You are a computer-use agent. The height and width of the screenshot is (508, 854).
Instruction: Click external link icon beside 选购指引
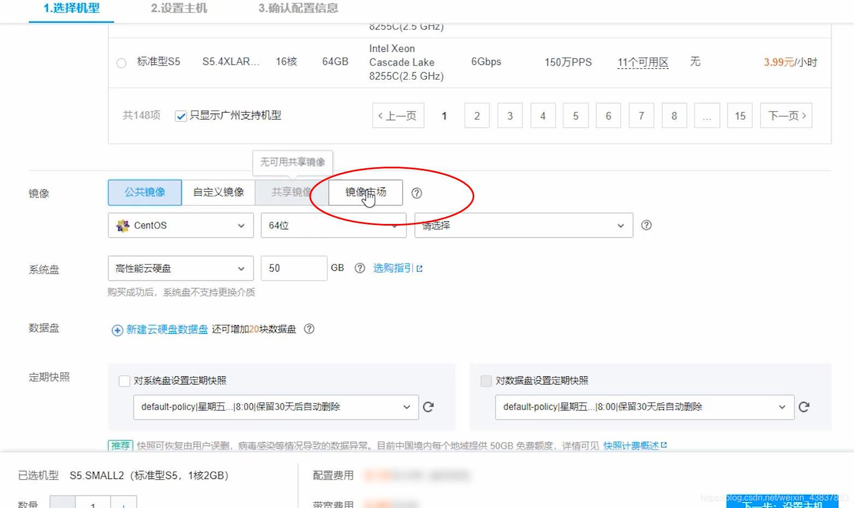pyautogui.click(x=420, y=269)
